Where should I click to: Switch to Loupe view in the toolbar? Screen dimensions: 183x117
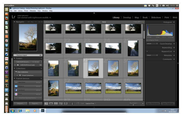51,104
